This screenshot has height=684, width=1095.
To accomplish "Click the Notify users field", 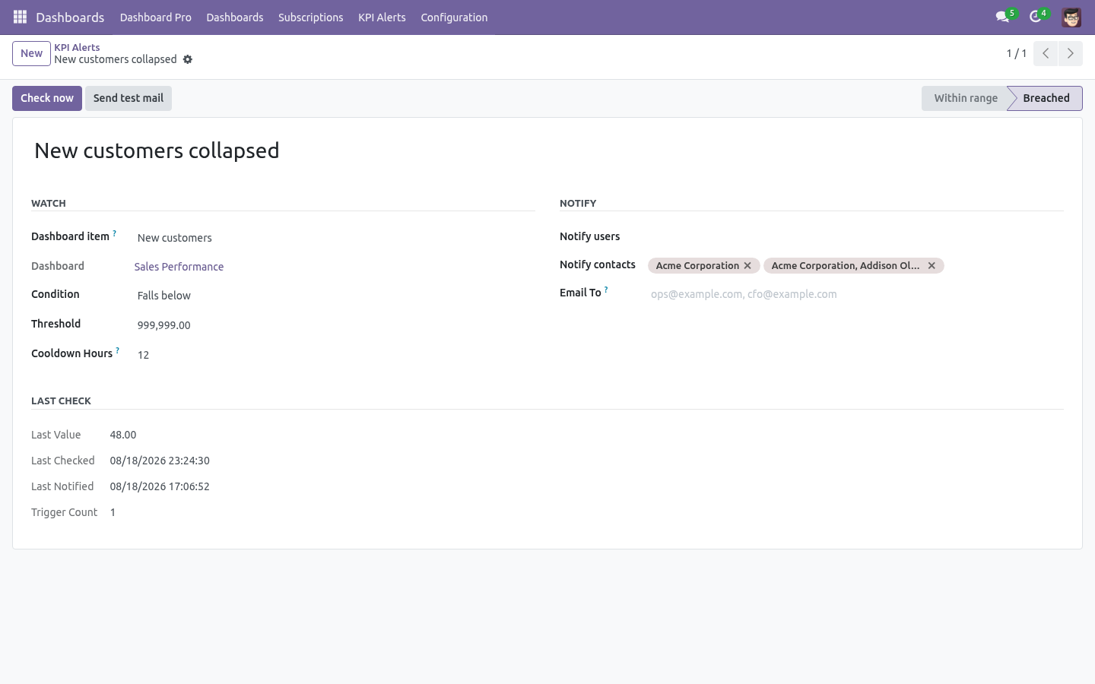I will click(x=855, y=236).
